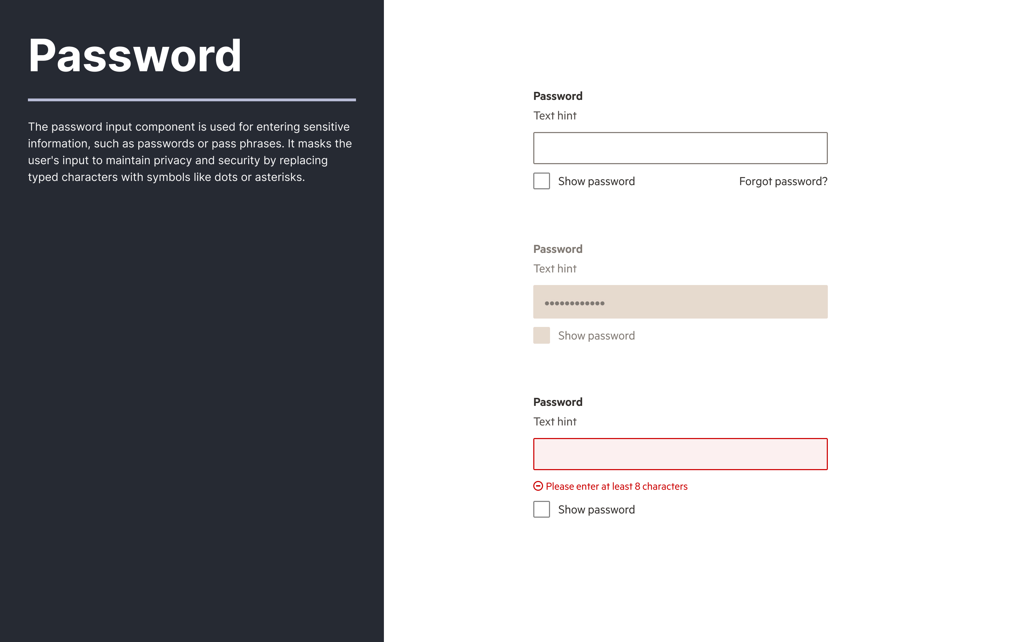Click the greyed-out Show password label text

pos(596,336)
